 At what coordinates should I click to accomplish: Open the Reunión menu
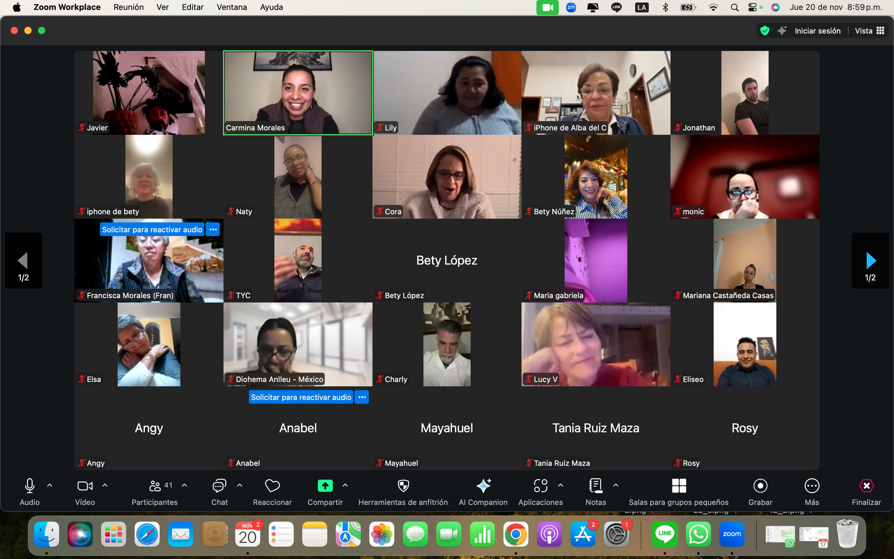[x=129, y=7]
